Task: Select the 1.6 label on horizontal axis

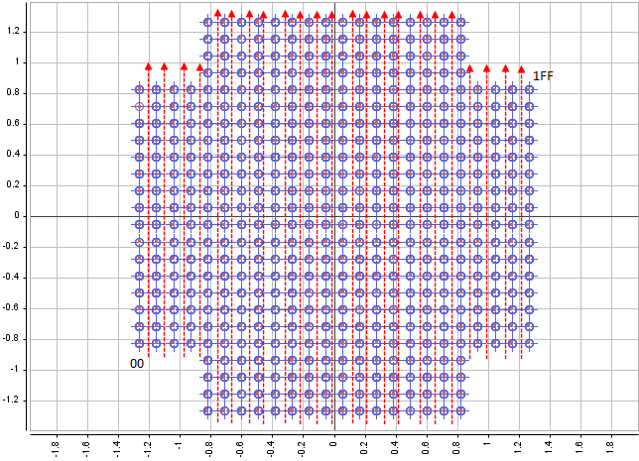Action: click(x=580, y=447)
